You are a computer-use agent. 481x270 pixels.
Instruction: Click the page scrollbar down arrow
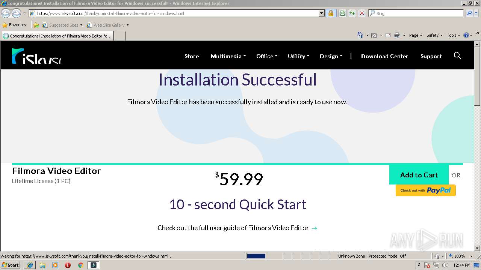477,248
